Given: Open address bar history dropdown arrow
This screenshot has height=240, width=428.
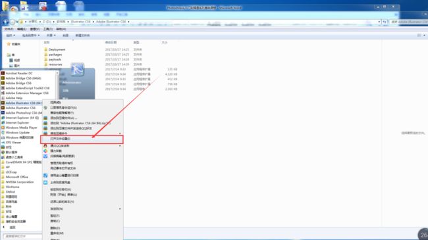Looking at the screenshot, I should [379, 22].
